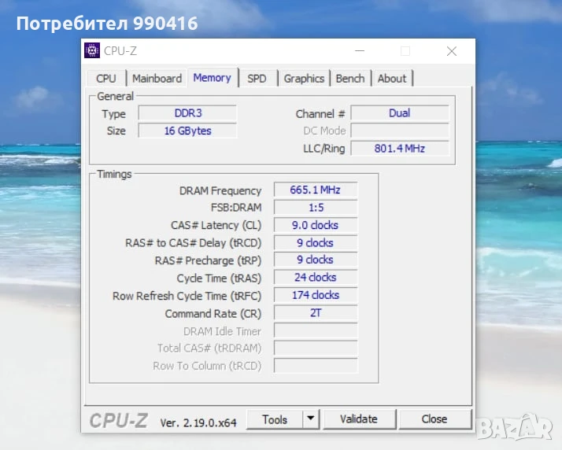Click the Tools button
Image resolution: width=562 pixels, height=450 pixels.
click(275, 419)
